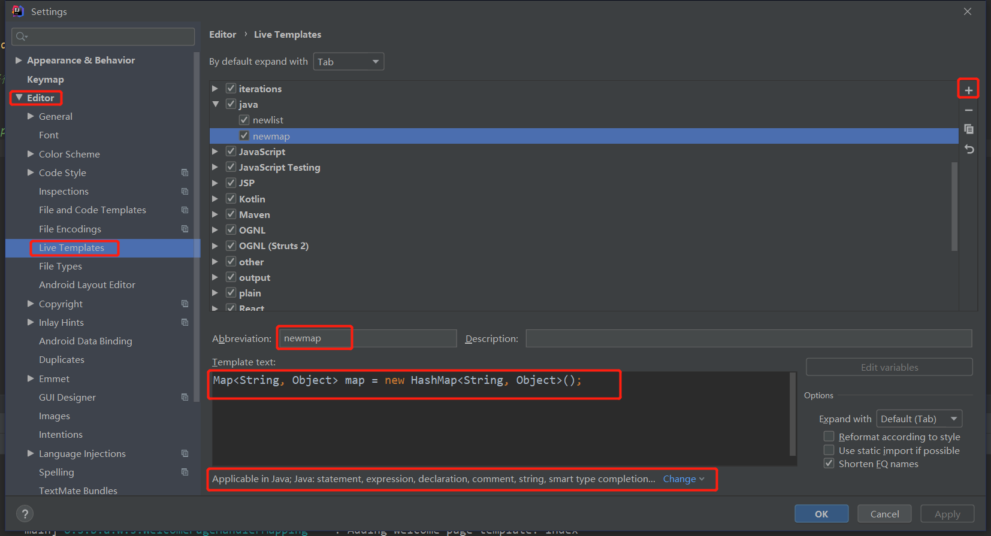
Task: Click OK to save settings
Action: coord(821,514)
